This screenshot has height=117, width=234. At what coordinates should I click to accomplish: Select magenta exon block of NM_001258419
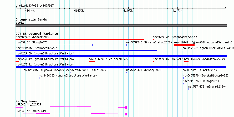point(126,114)
